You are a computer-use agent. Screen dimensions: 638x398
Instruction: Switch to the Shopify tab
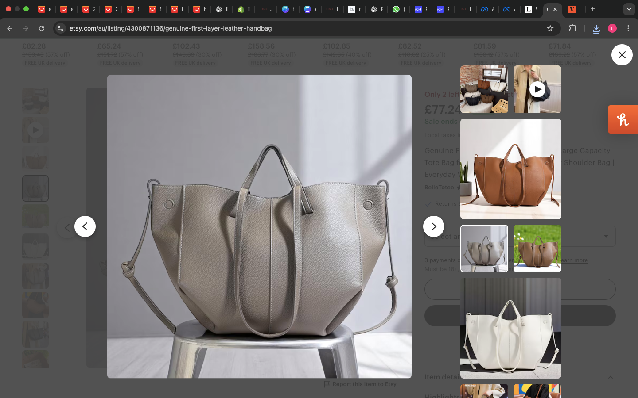243,9
